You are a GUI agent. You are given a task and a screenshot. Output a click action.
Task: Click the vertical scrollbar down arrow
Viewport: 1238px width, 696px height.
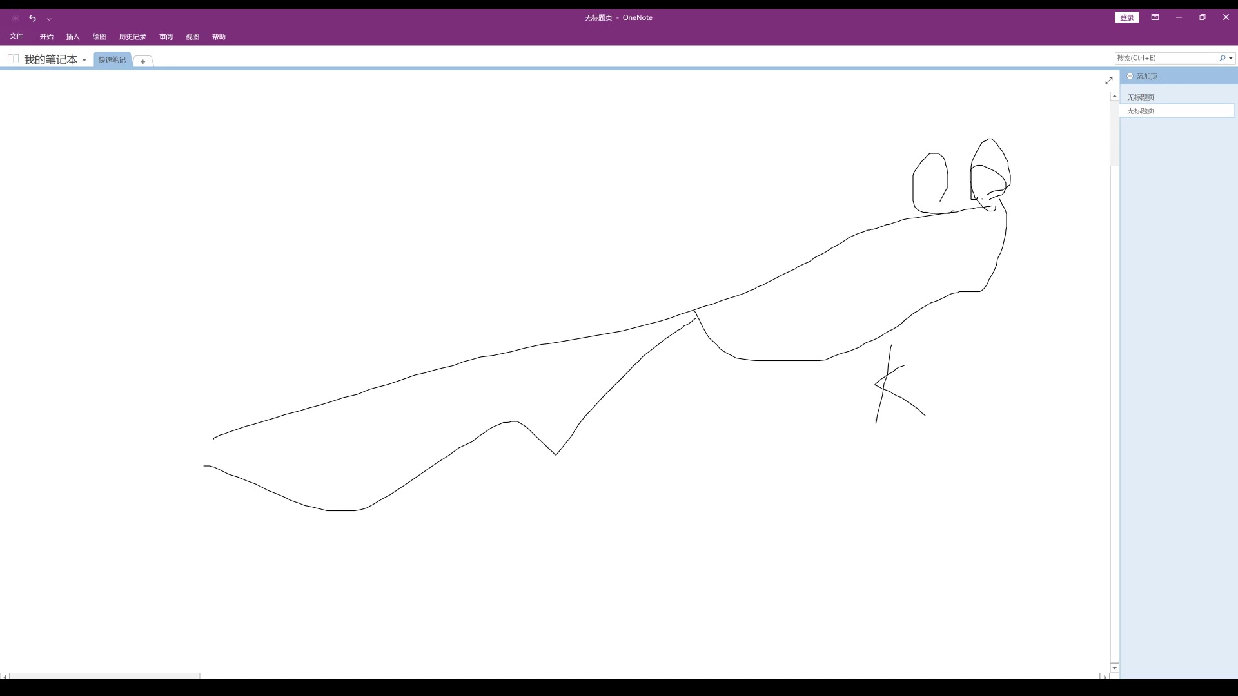click(x=1114, y=668)
